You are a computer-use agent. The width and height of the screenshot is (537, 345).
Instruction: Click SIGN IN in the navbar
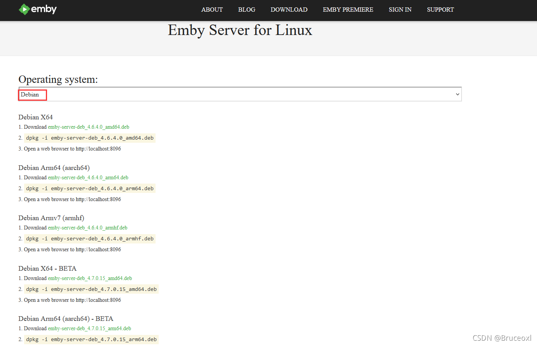click(400, 10)
